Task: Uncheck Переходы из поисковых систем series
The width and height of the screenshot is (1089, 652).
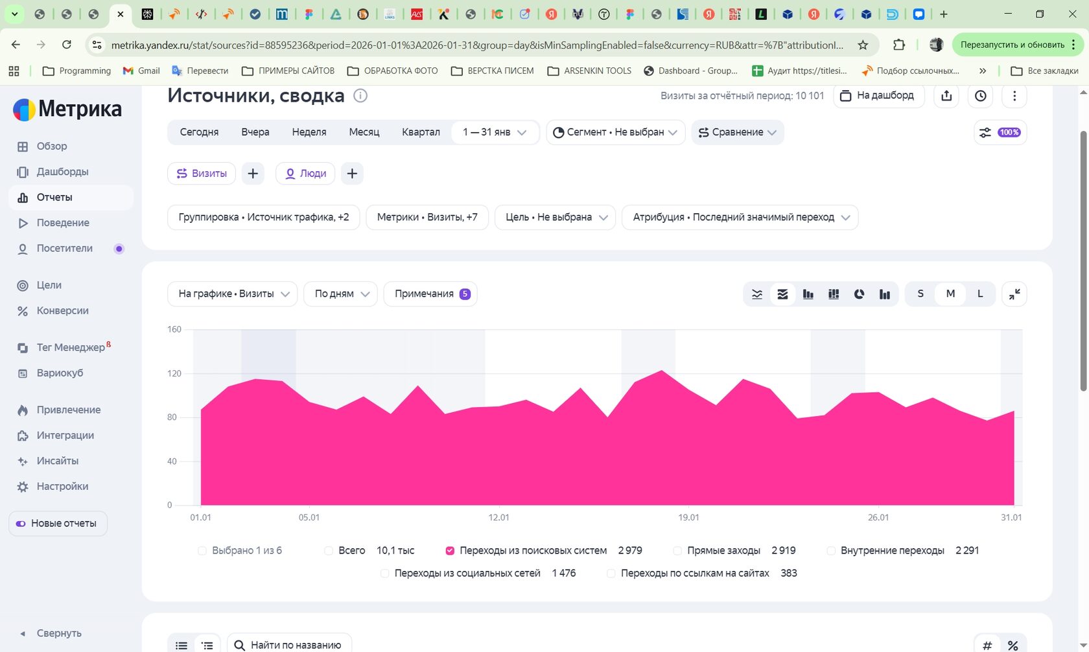Action: pyautogui.click(x=450, y=551)
